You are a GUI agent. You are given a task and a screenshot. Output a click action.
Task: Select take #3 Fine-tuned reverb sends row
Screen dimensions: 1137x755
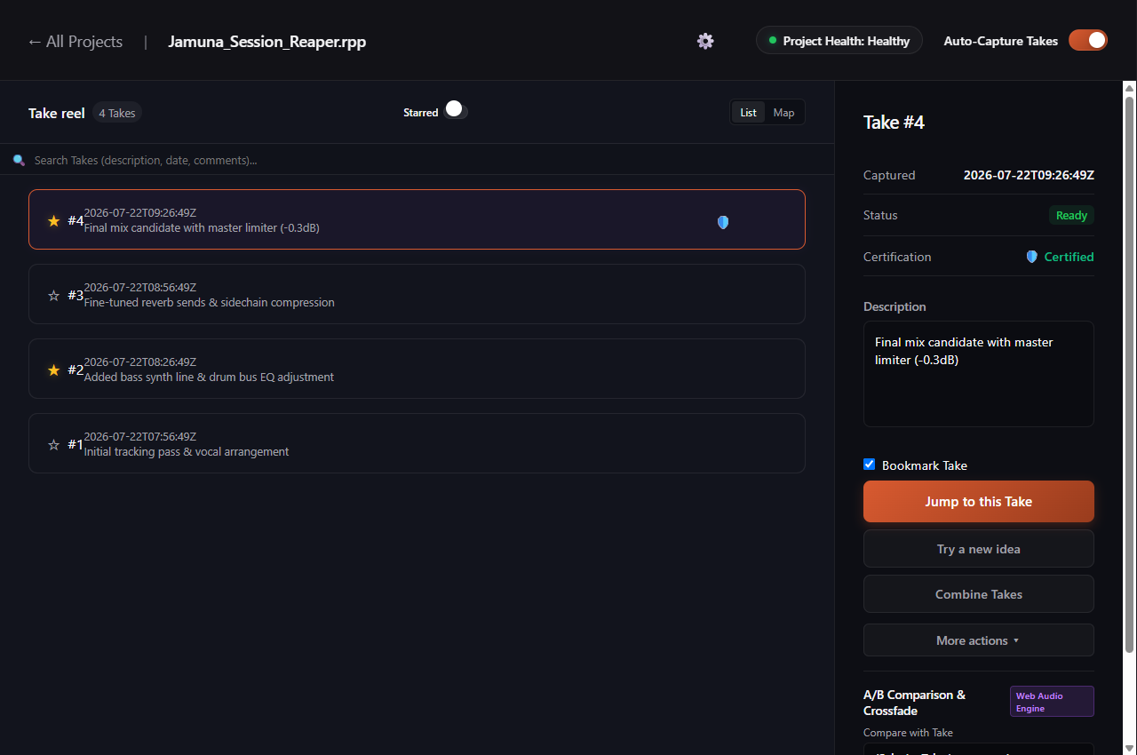(417, 294)
